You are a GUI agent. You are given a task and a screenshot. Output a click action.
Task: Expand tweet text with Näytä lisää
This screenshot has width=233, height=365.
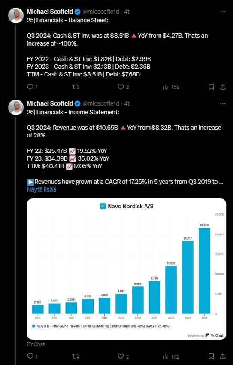[41, 189]
